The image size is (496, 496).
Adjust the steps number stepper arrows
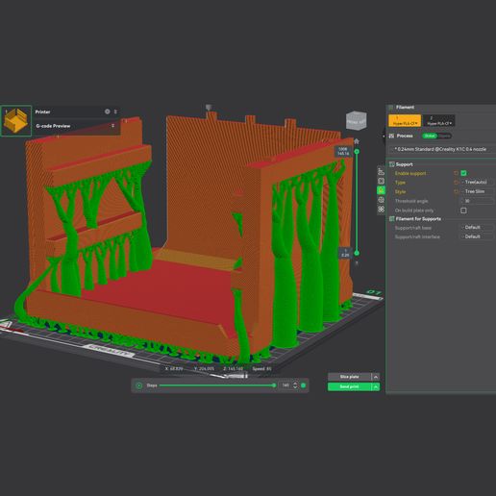tap(295, 385)
